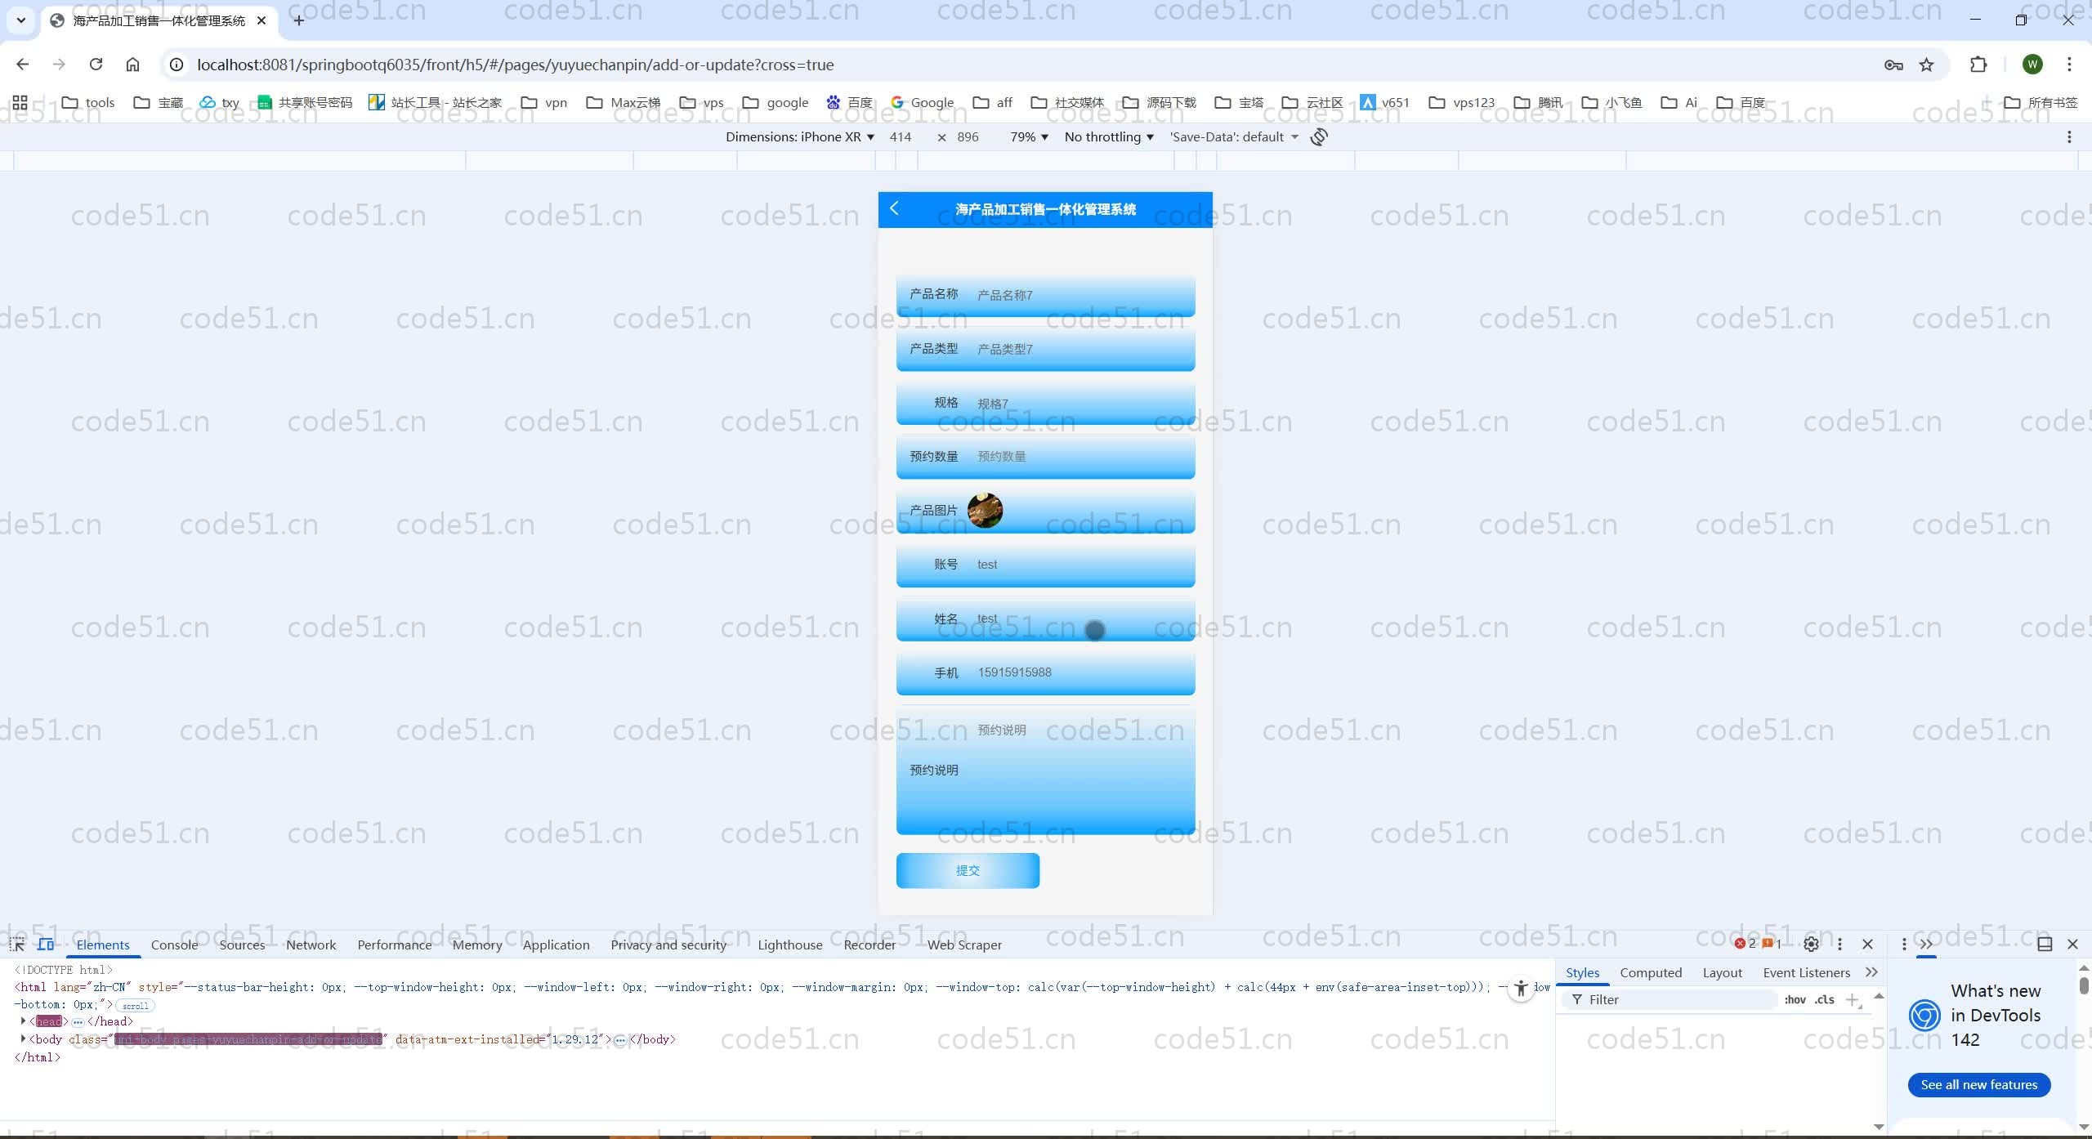Expand the body element tree node

tap(23, 1039)
